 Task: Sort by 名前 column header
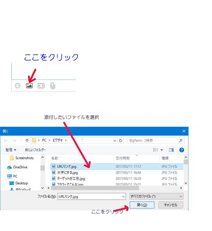point(54,158)
